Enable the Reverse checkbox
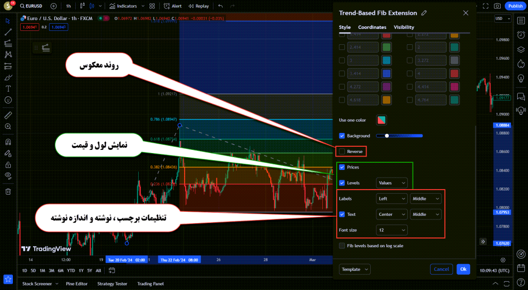 point(342,151)
